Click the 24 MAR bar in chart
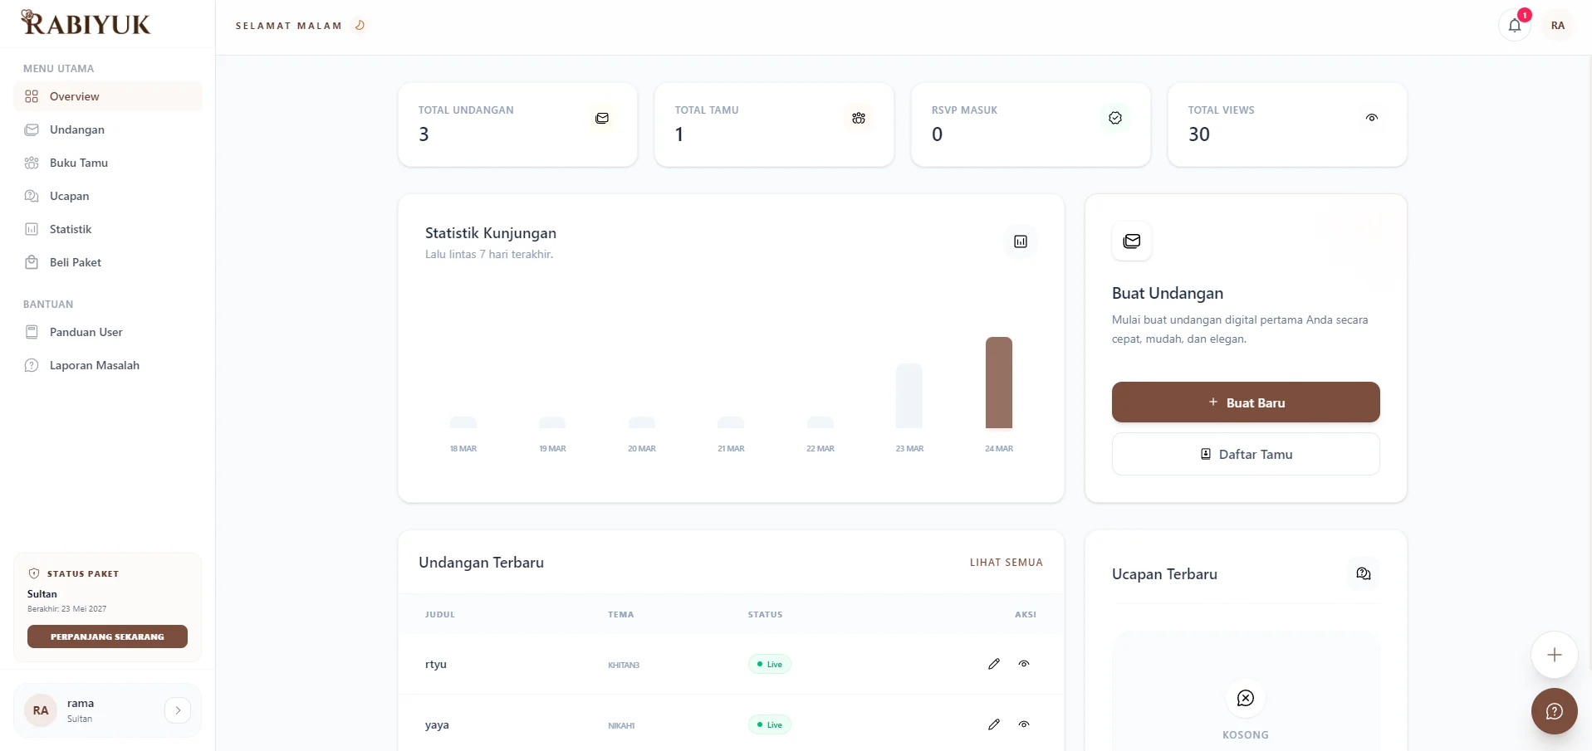The image size is (1592, 751). point(998,383)
